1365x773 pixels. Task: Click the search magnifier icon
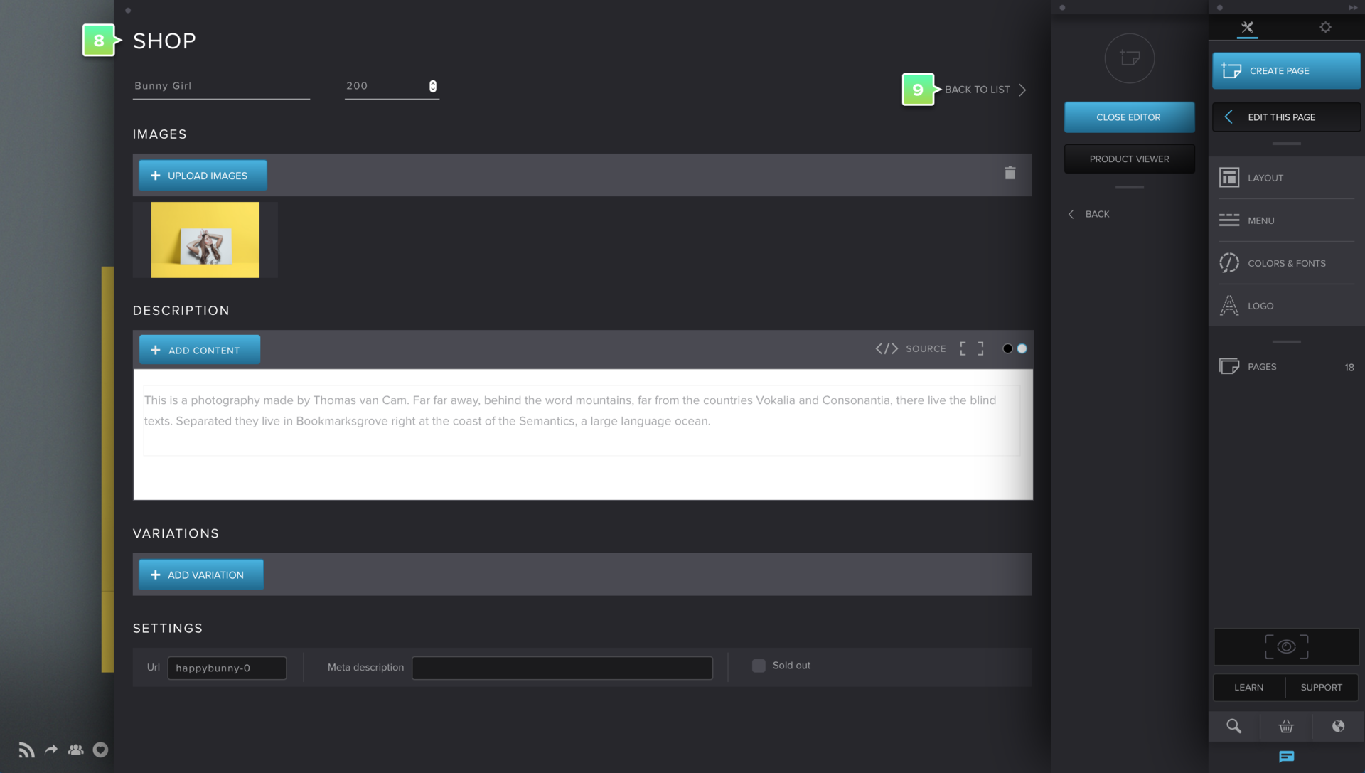coord(1234,726)
